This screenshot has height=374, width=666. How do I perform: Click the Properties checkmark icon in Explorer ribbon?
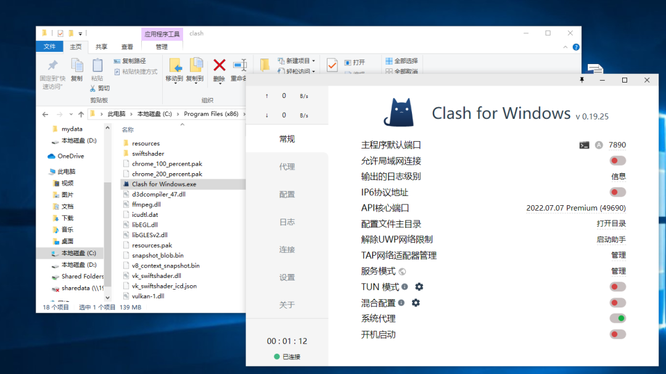[x=332, y=65]
